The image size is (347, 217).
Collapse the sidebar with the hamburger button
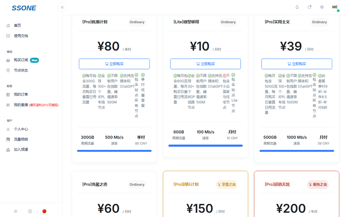pos(62,7)
